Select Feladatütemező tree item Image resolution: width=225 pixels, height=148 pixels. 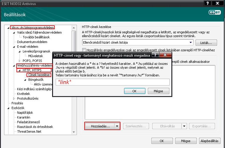28,122
